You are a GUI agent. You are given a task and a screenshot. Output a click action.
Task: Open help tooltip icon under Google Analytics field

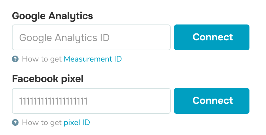tap(15, 59)
